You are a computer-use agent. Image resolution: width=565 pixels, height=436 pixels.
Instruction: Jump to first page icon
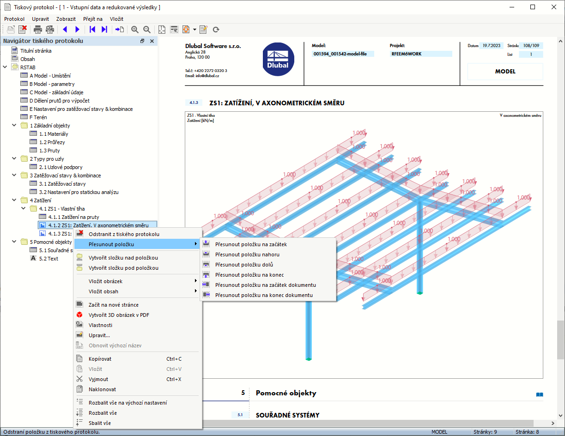92,30
